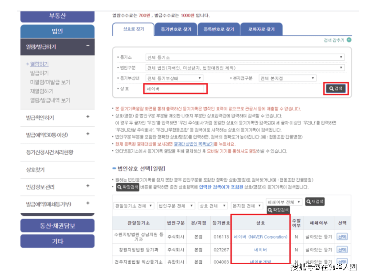Switch to the 등기번호로 찾기 tab
365x275 pixels.
tap(176, 29)
